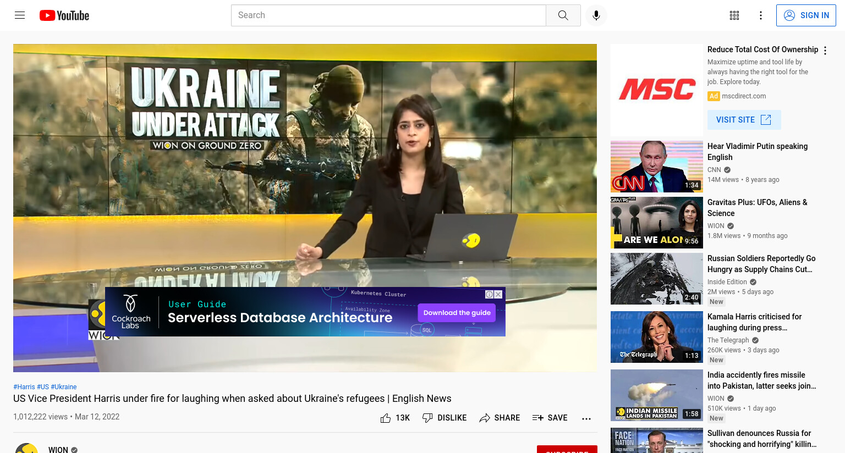The width and height of the screenshot is (845, 453).
Task: Open the #Ukraine hashtag
Action: pyautogui.click(x=64, y=387)
